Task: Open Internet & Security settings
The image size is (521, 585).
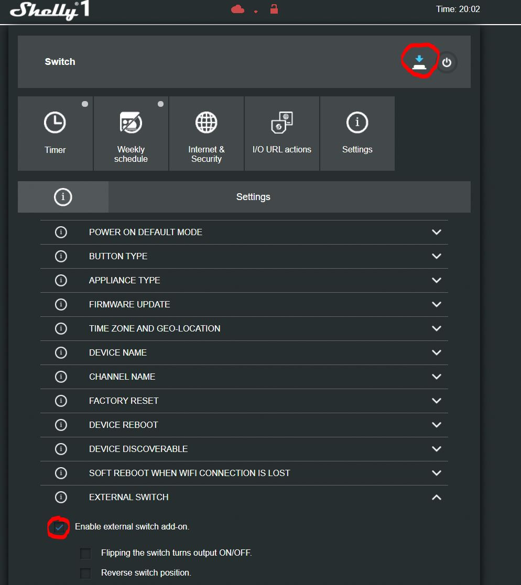Action: point(207,134)
